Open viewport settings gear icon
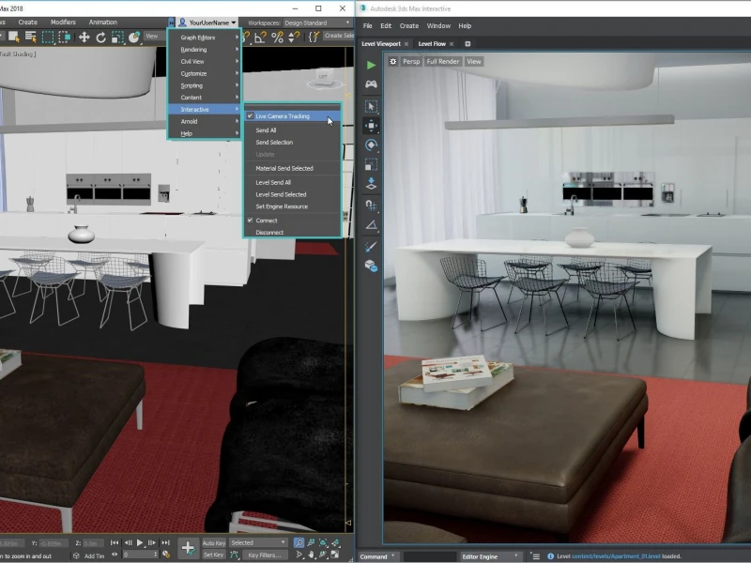Viewport: 751px width, 563px height. point(392,61)
